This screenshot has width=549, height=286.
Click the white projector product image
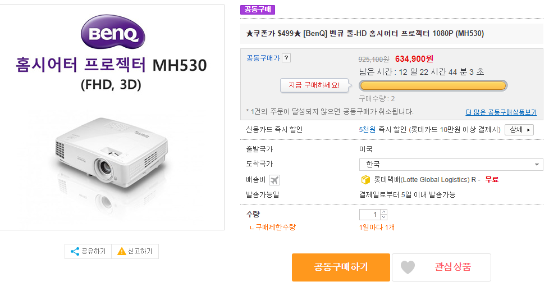112,155
